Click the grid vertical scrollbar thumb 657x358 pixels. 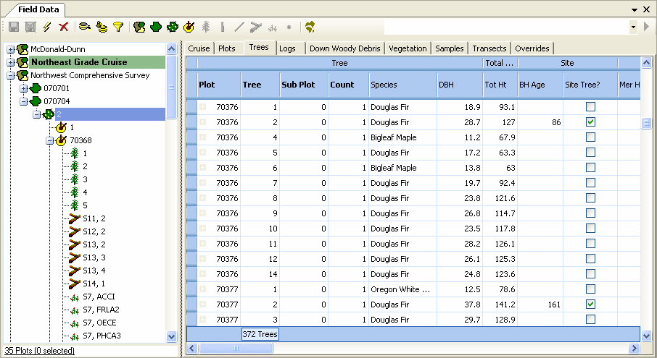[x=646, y=123]
